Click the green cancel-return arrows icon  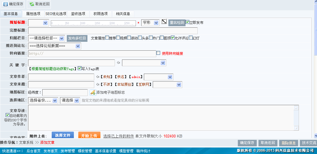click(32, 4)
